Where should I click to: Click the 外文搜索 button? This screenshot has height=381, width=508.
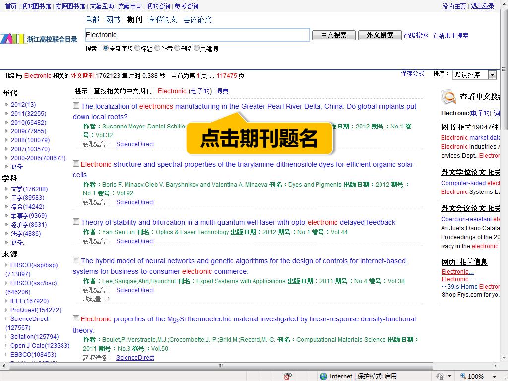(x=380, y=35)
